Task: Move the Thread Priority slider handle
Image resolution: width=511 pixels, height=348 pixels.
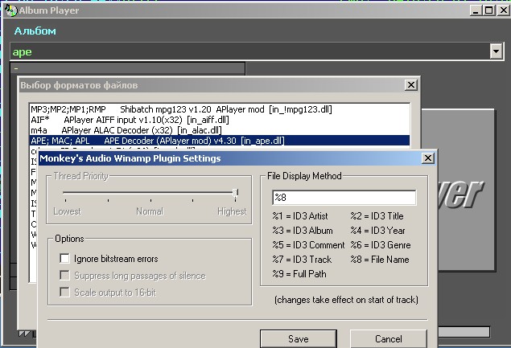Action: tap(235, 194)
